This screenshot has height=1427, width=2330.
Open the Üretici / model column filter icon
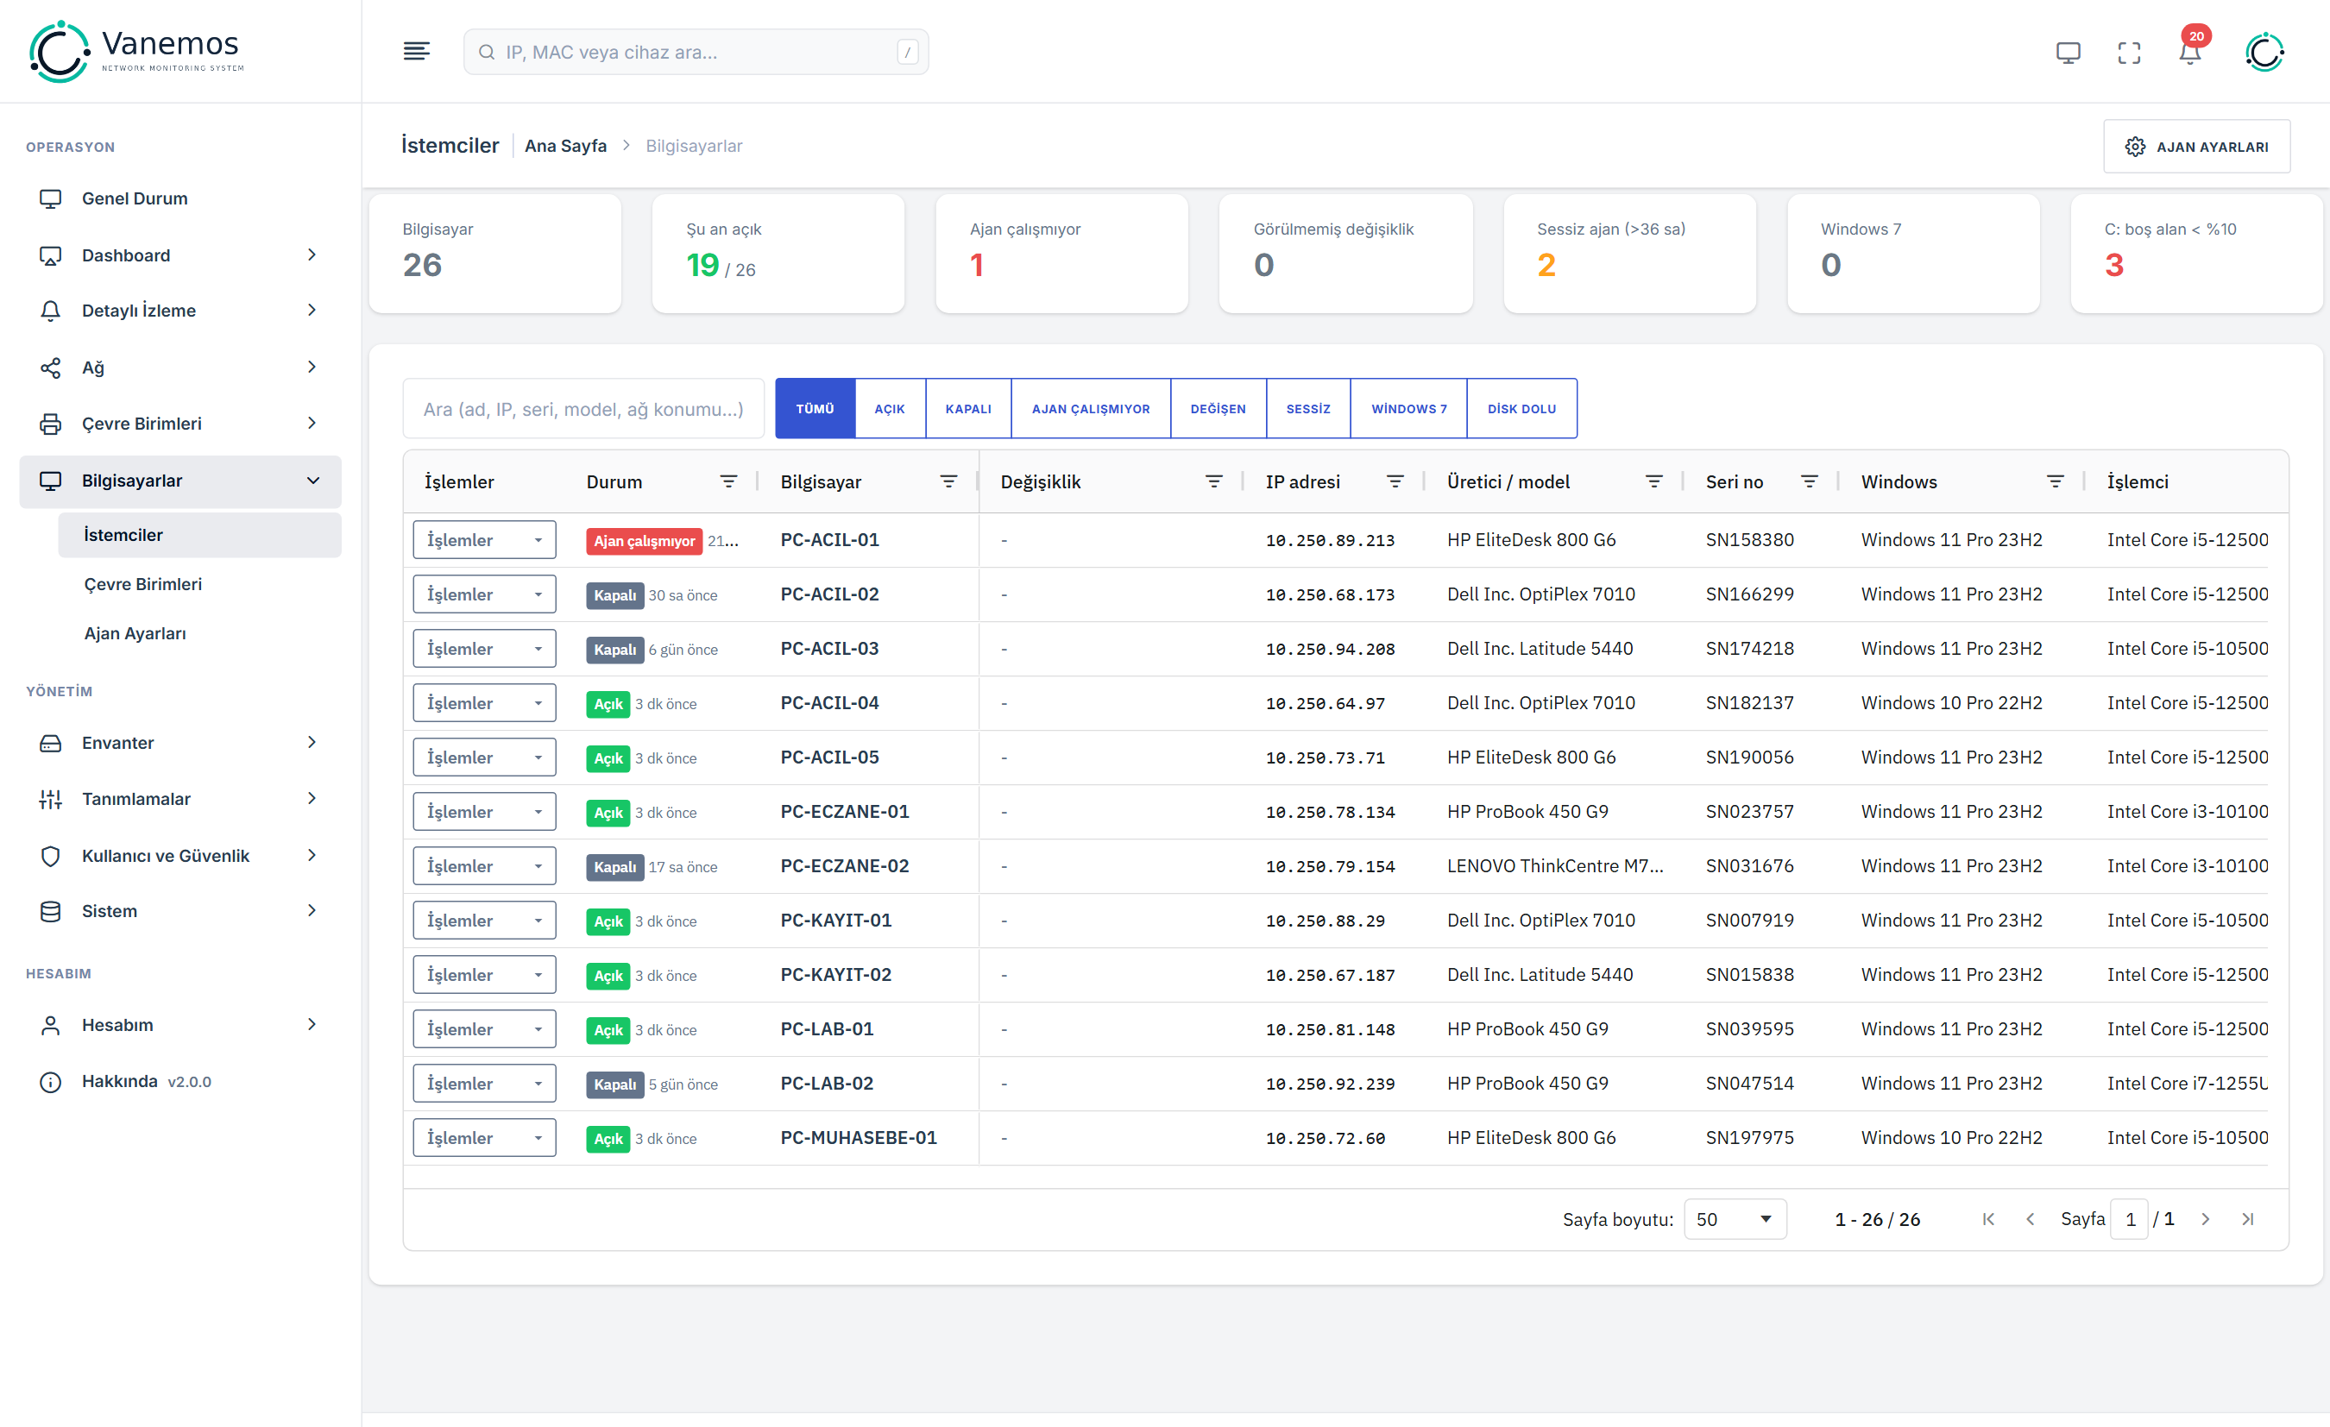(x=1654, y=481)
